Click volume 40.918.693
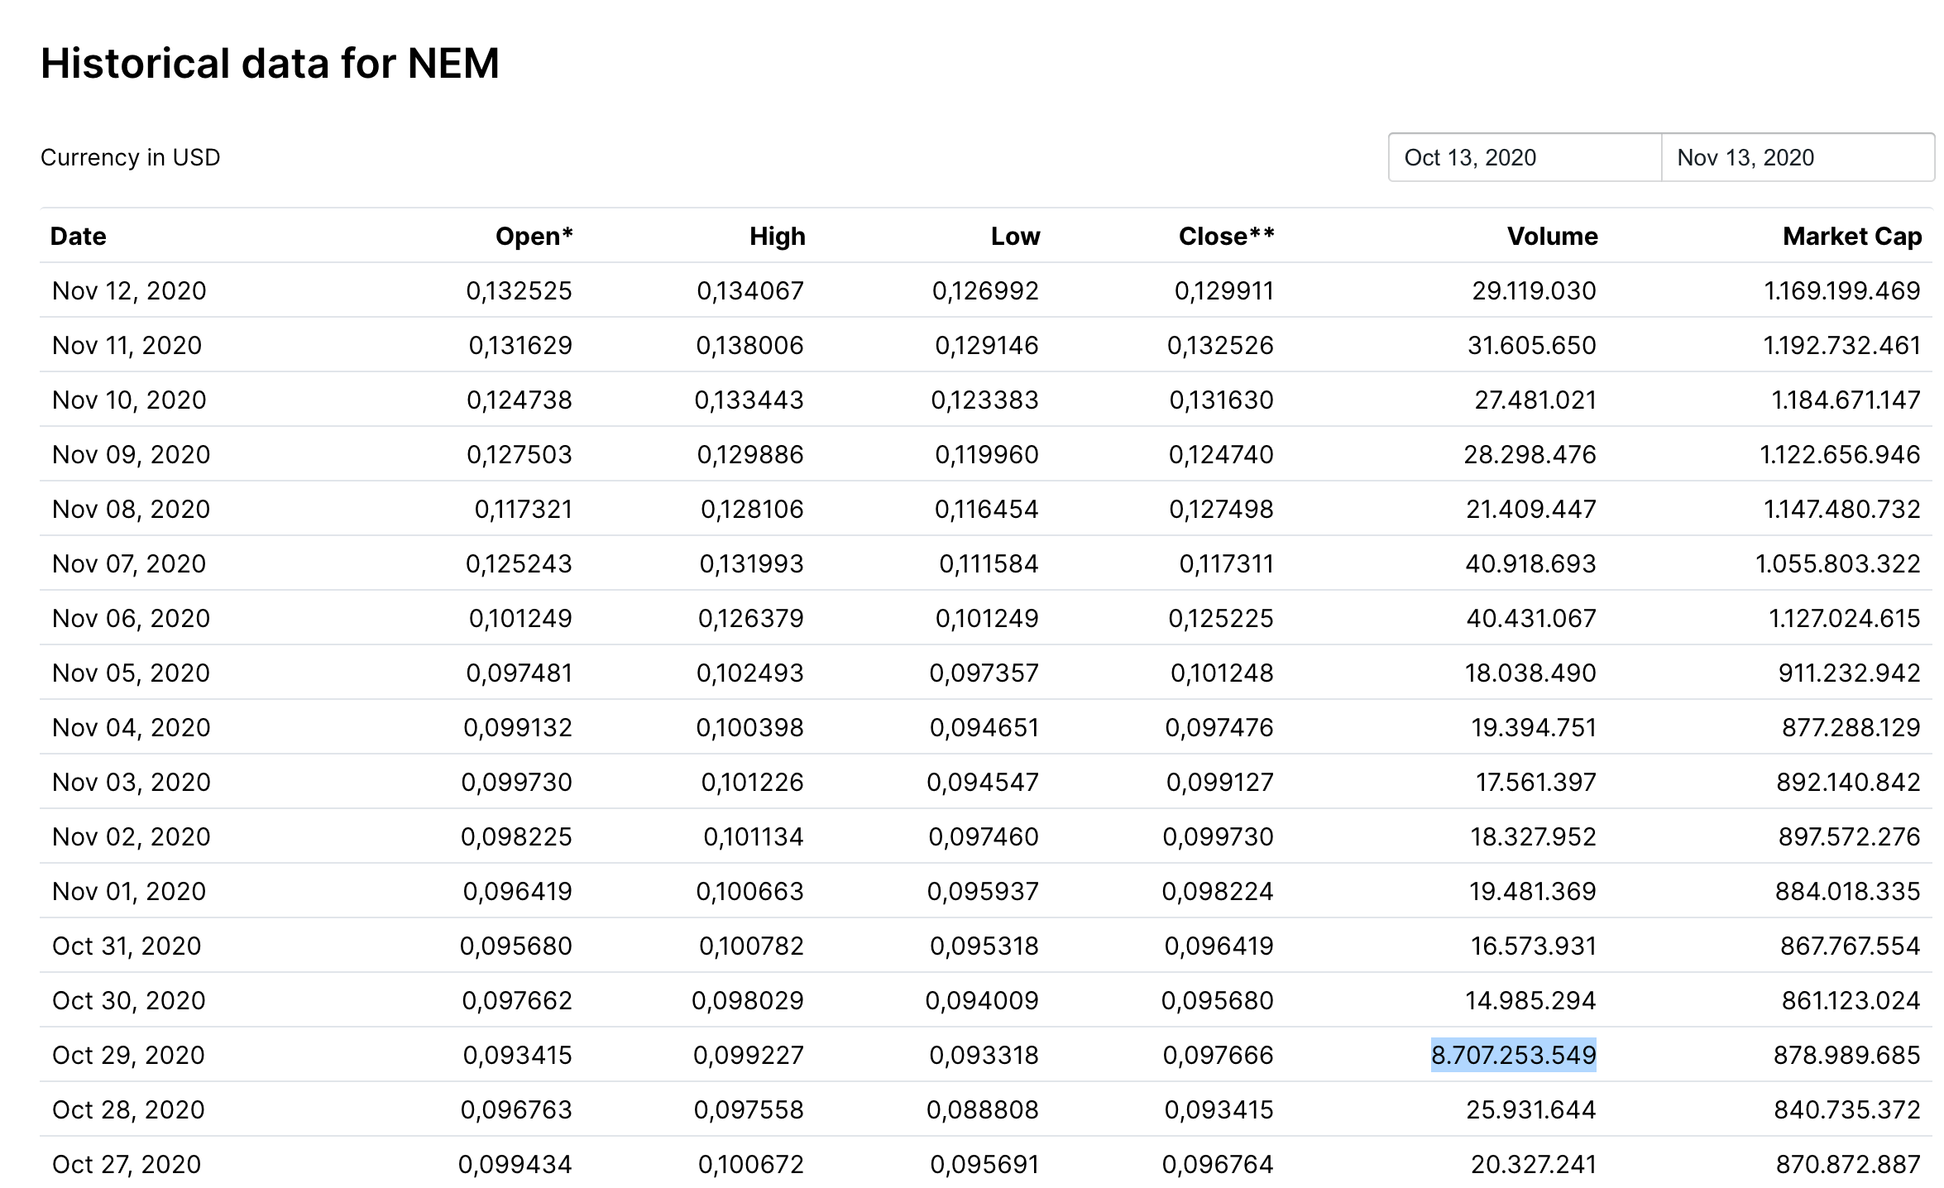1944x1188 pixels. [x=1530, y=564]
